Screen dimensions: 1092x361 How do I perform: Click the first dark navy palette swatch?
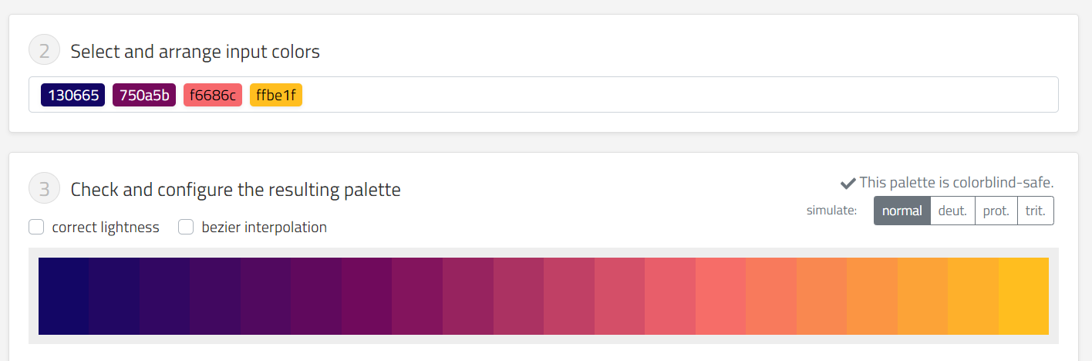click(63, 296)
